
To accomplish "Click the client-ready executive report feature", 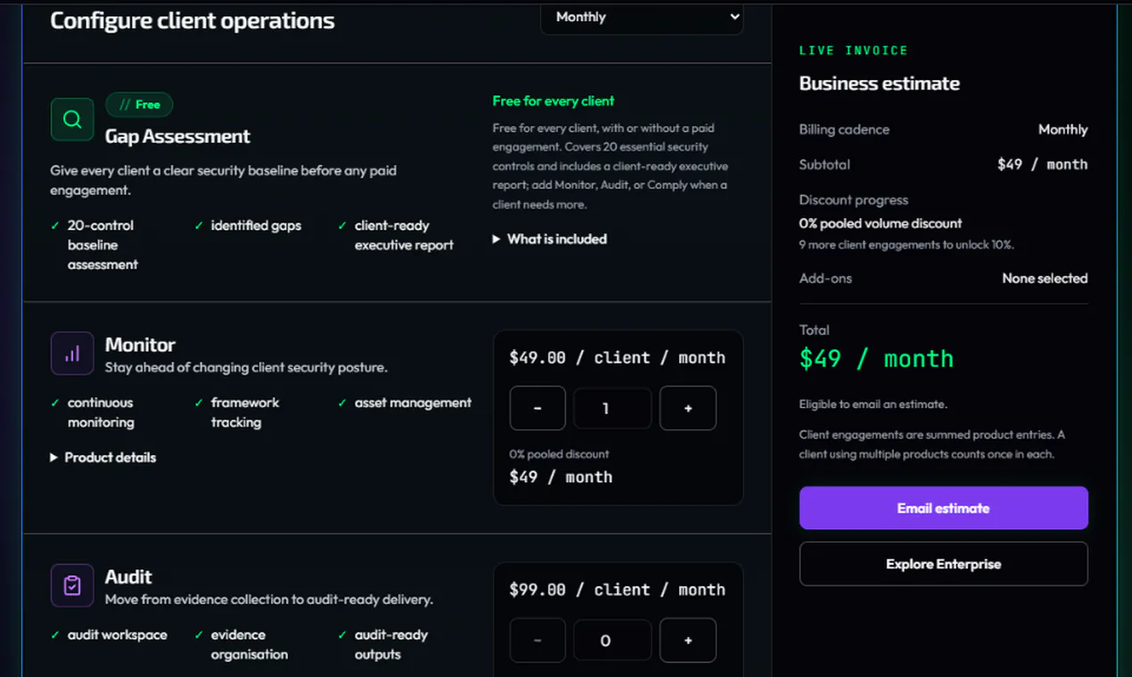I will coord(404,235).
